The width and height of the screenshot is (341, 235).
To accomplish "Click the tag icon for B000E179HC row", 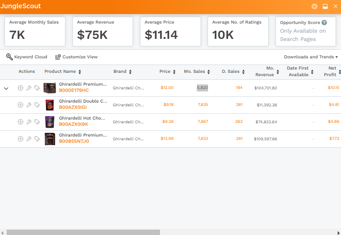I will coord(37,88).
